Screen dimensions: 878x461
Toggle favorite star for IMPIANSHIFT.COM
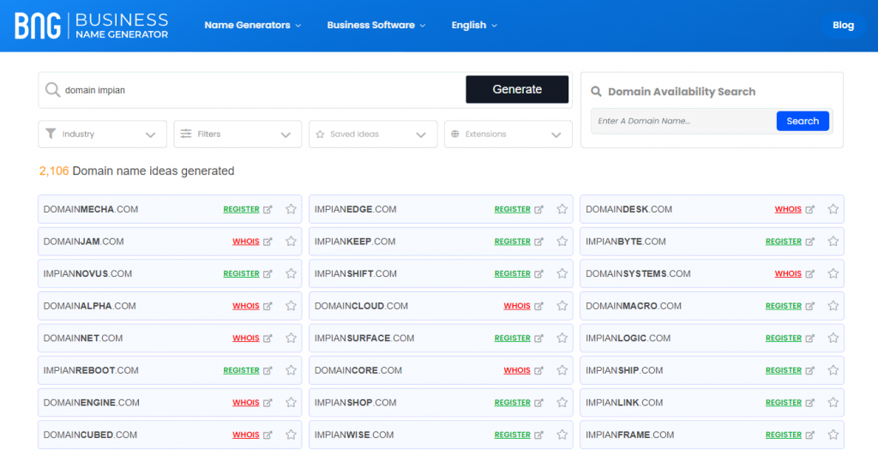pyautogui.click(x=562, y=274)
